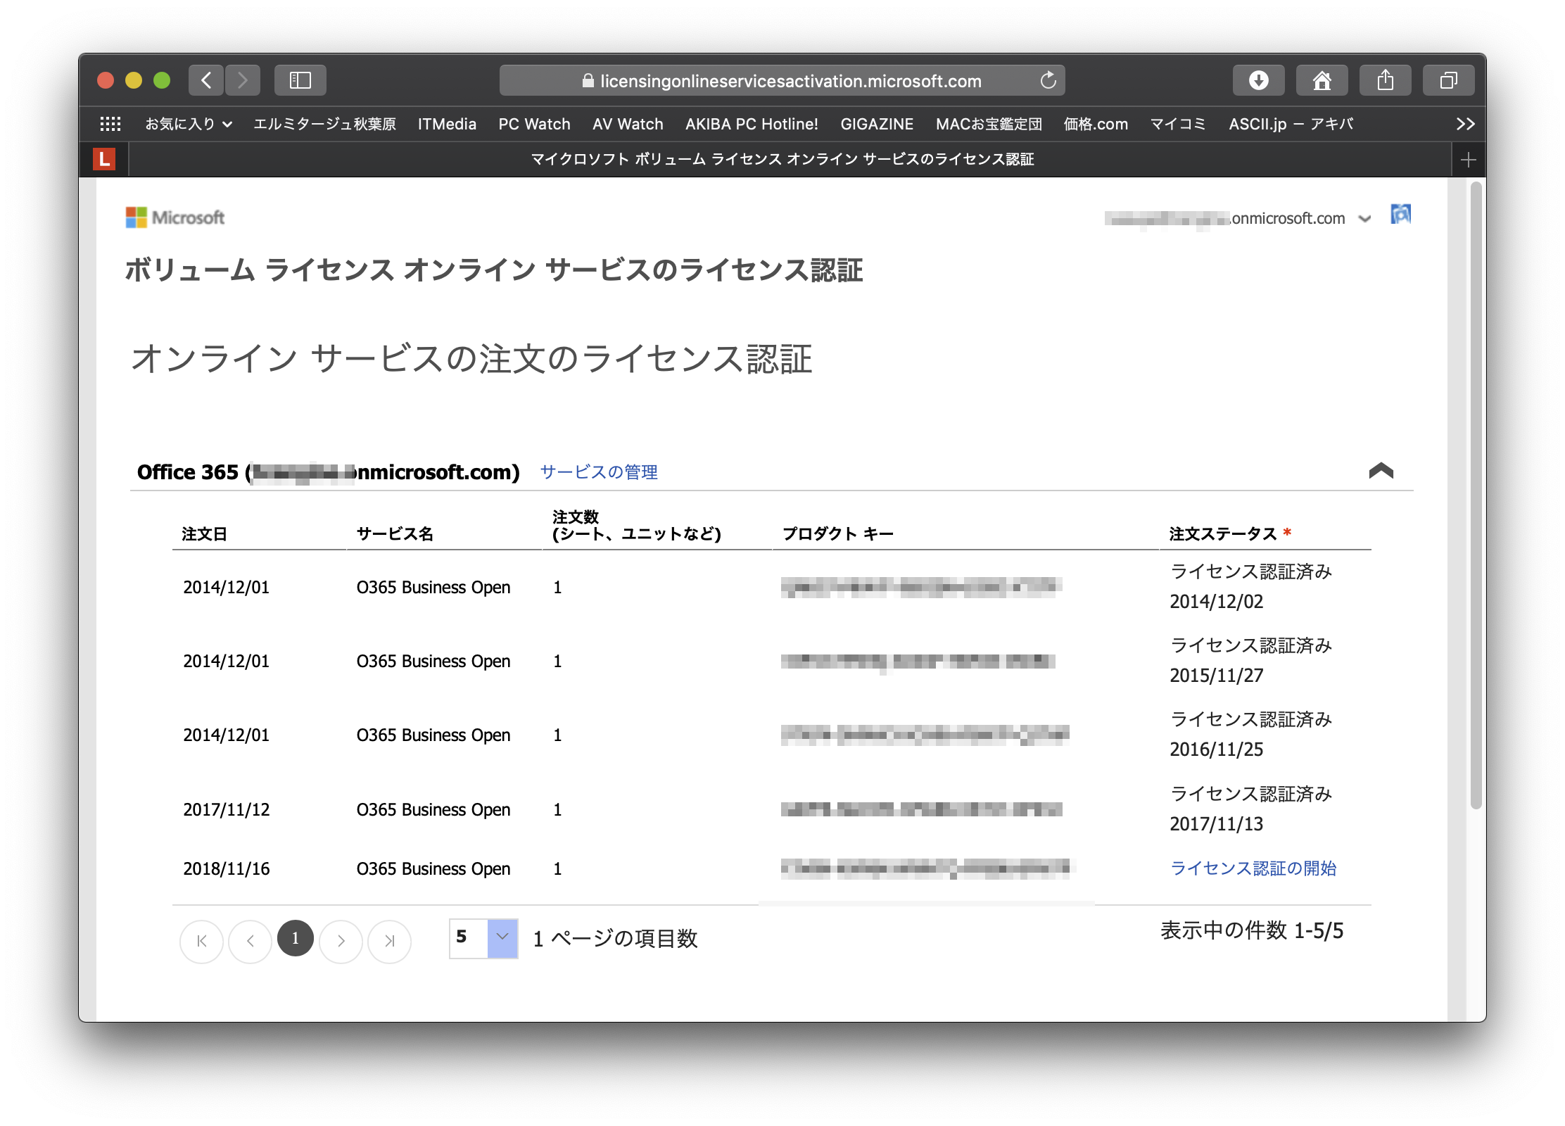Open the downloads button in toolbar
Viewport: 1565px width, 1126px height.
(1258, 80)
